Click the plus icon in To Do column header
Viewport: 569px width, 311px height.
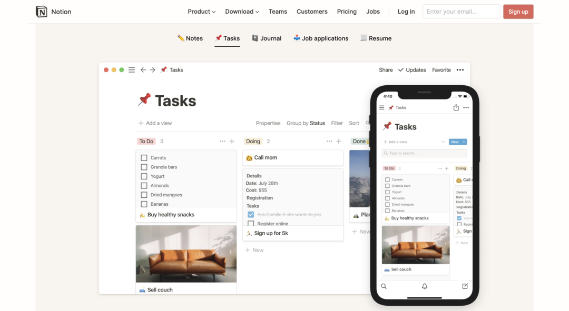click(232, 142)
